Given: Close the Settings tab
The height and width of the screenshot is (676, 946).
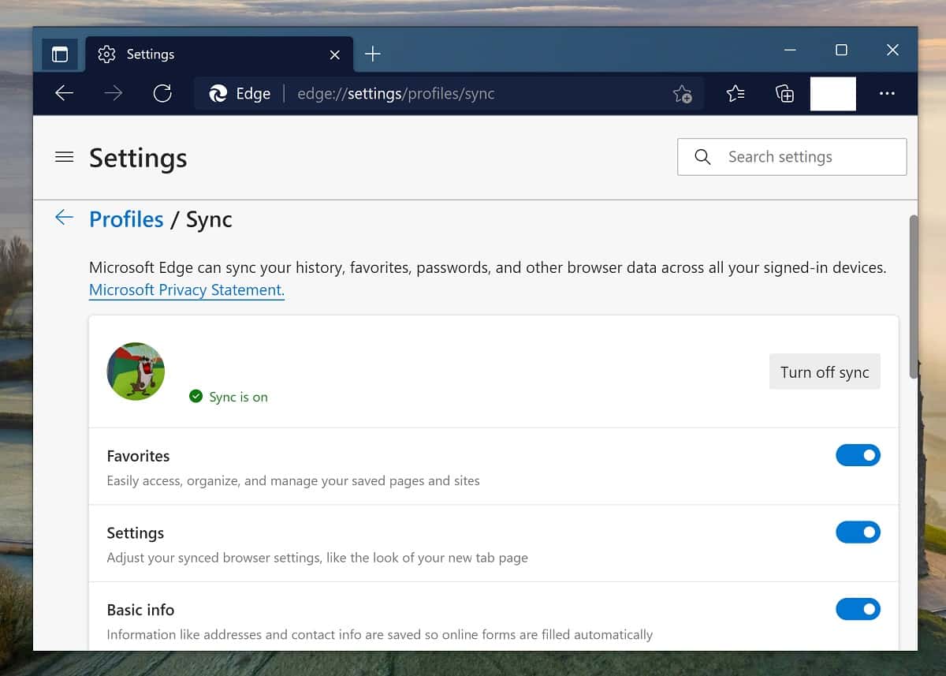Looking at the screenshot, I should click(x=335, y=54).
